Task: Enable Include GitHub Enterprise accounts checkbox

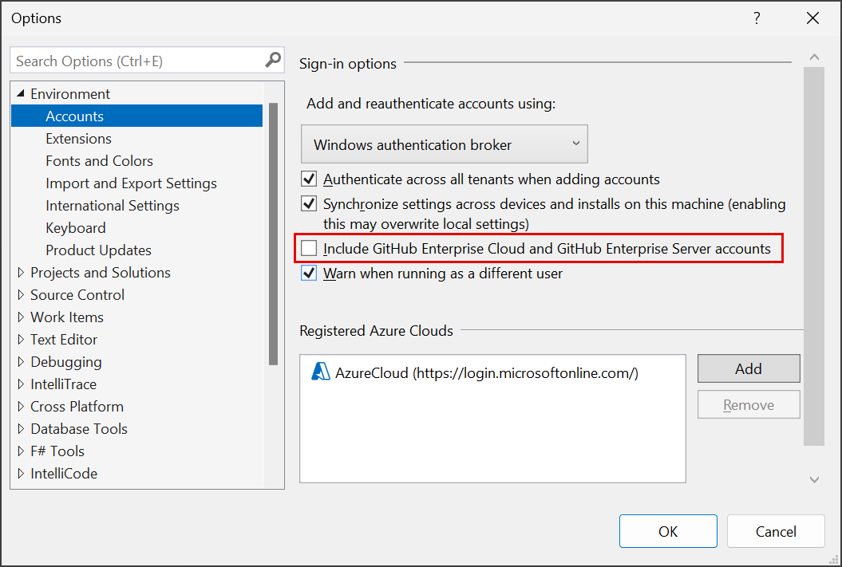Action: [x=309, y=247]
